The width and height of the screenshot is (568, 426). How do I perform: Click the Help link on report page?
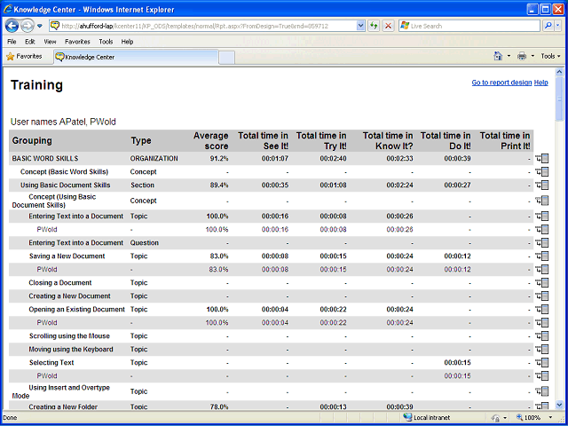pos(540,83)
